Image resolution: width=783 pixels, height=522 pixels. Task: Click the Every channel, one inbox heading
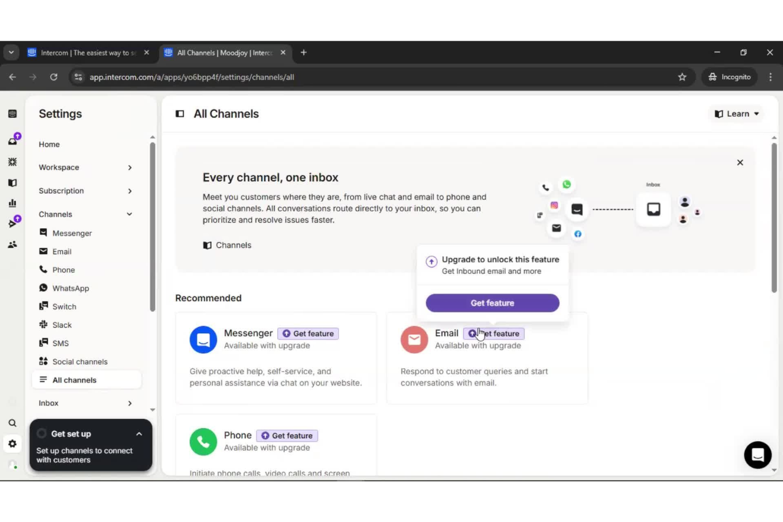(x=270, y=178)
